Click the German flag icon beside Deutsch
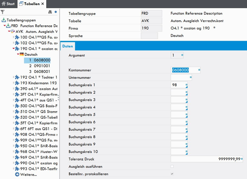Image resolution: width=247 pixels, height=179 pixels. (22, 54)
